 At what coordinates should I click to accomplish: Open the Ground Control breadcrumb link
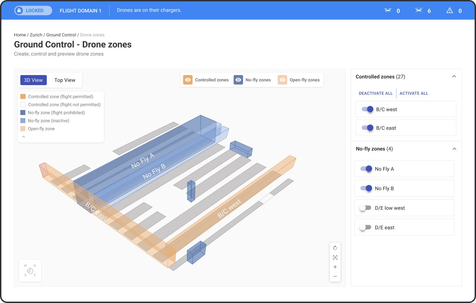61,35
